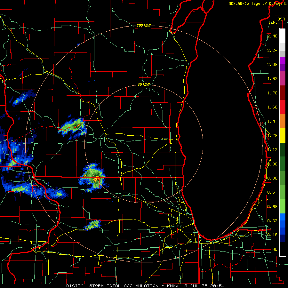Click the 1.92 legend value
Screen dimensions: 288x288
click(272, 79)
